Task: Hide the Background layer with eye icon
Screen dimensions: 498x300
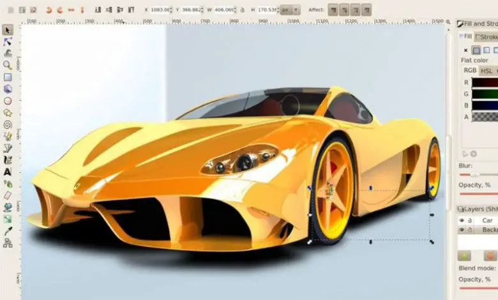Action: pos(462,230)
